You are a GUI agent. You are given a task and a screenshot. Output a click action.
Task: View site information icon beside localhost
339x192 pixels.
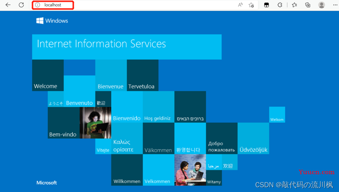click(x=37, y=5)
